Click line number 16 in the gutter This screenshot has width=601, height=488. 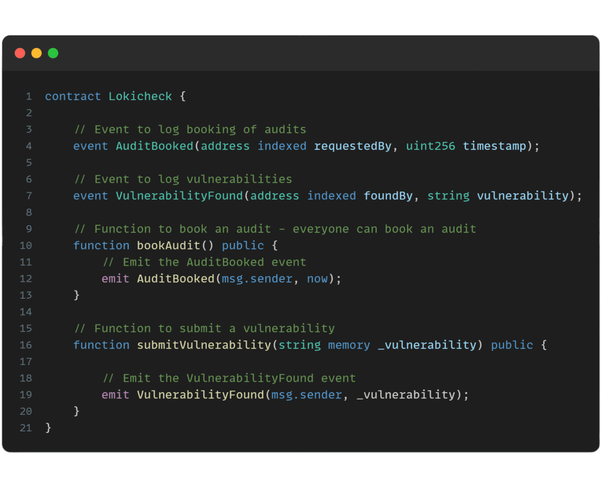point(26,345)
